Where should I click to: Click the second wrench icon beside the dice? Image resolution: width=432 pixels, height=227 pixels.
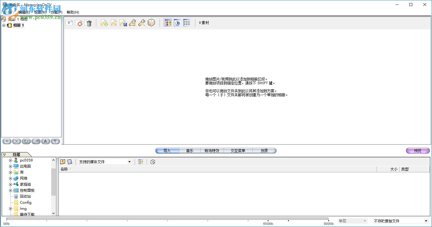(x=142, y=23)
